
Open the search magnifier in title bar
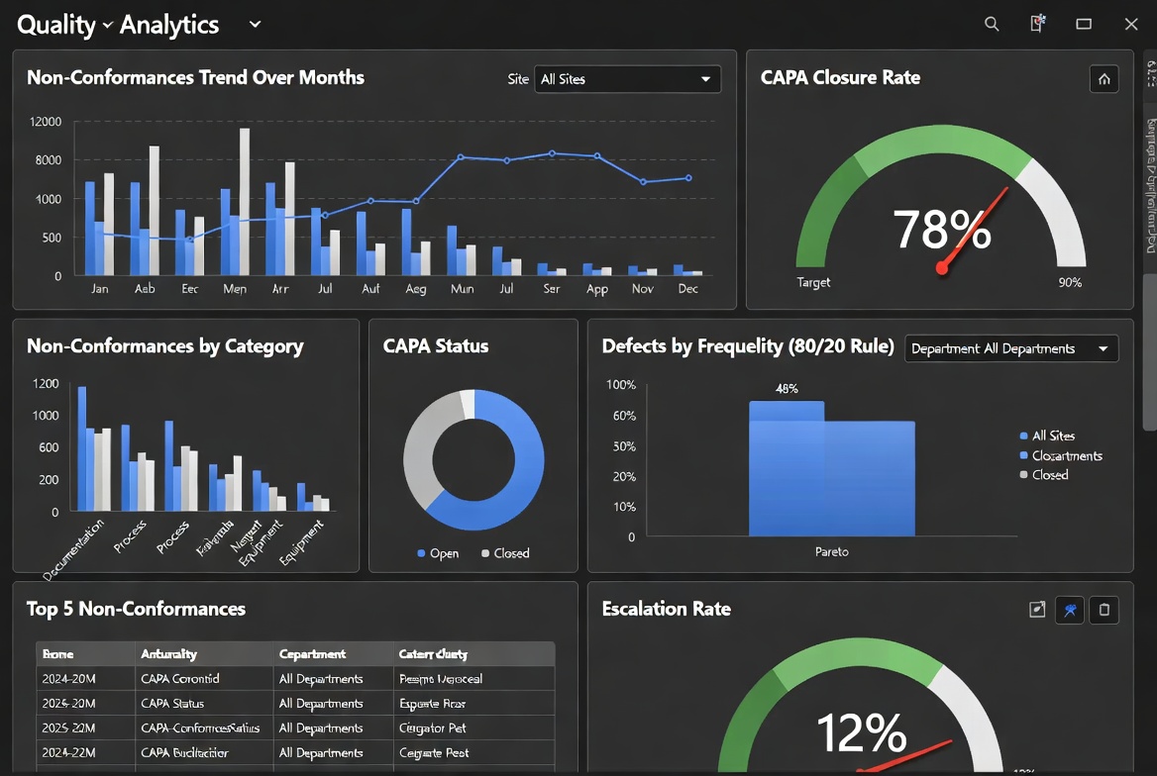click(x=992, y=25)
